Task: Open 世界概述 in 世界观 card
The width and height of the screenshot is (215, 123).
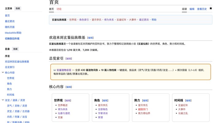Action: [x=63, y=105]
